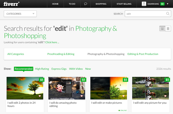The width and height of the screenshot is (173, 114).
Task: Select All Categories filter
Action: pyautogui.click(x=16, y=54)
